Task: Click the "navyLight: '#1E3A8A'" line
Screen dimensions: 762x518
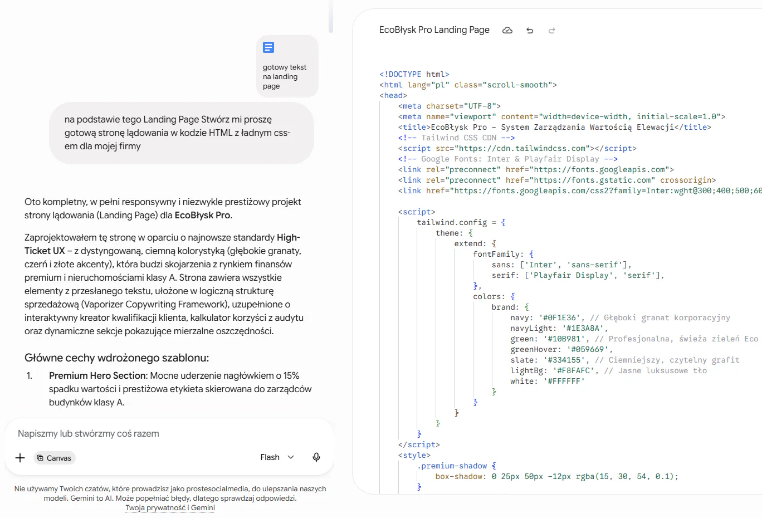Action: coord(559,328)
